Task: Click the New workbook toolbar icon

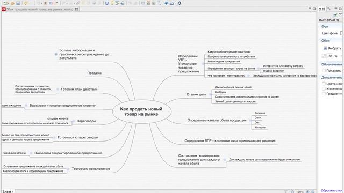Action: point(5,3)
